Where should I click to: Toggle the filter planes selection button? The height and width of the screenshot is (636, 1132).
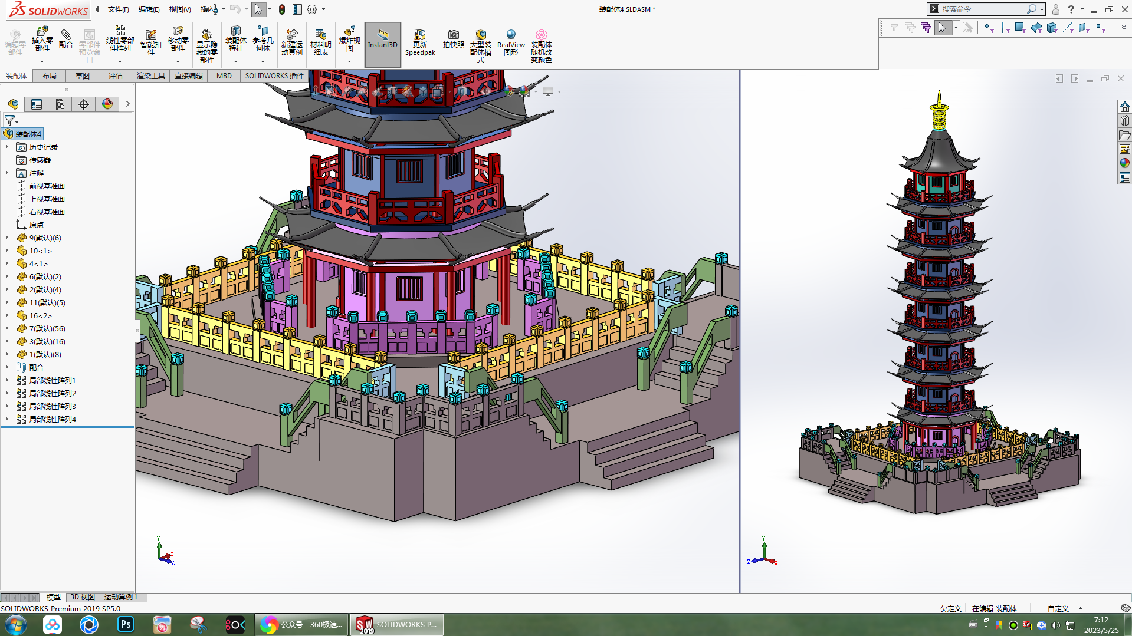coord(1084,28)
